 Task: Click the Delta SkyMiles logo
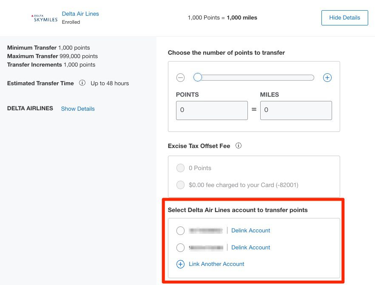(x=44, y=17)
